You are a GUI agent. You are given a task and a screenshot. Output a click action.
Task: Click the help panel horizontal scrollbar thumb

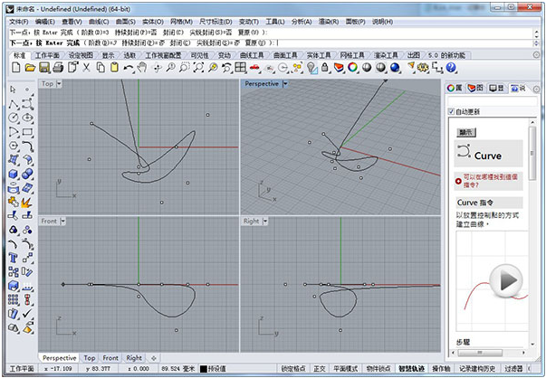[x=480, y=353]
